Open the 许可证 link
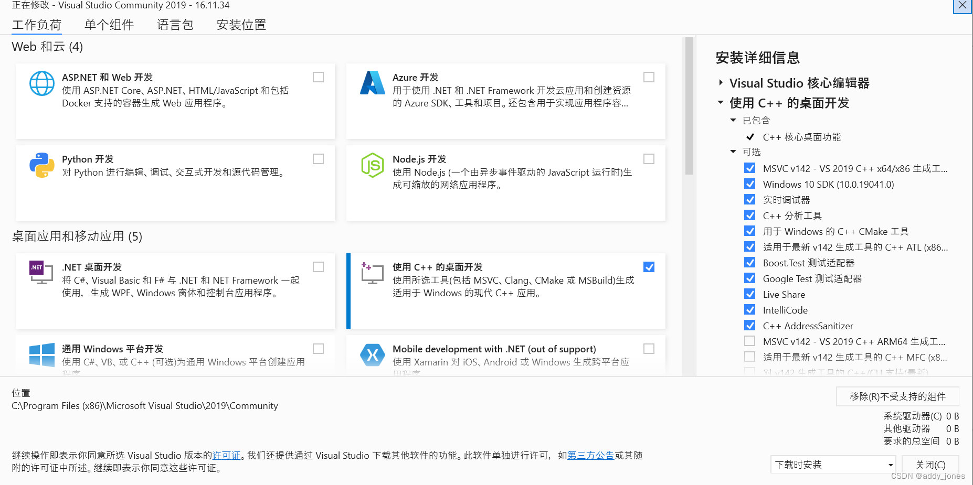 coord(226,455)
